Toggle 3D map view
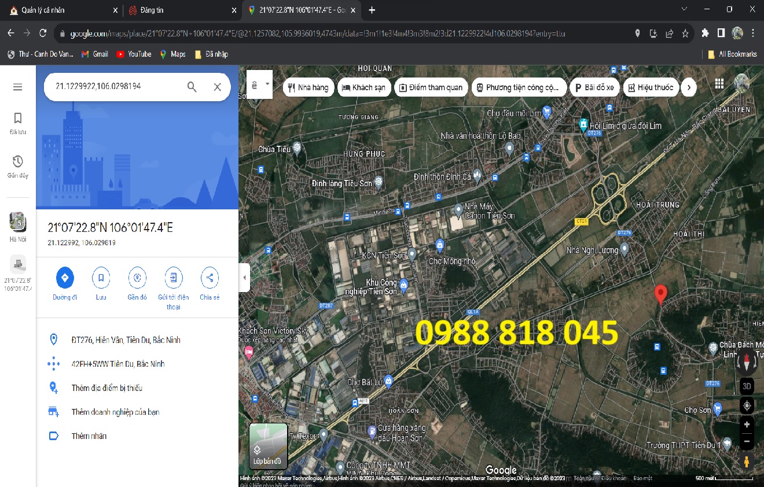The image size is (764, 487). 747,386
